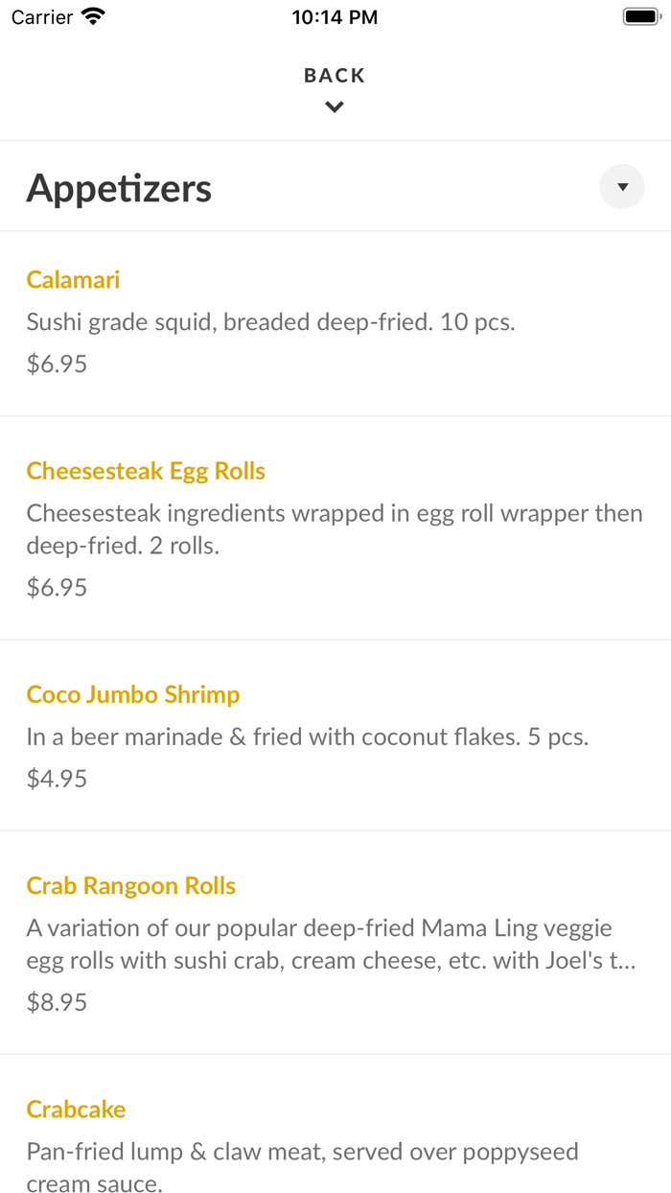Select the Appetizers section header
This screenshot has height=1193, width=671.
pos(119,188)
